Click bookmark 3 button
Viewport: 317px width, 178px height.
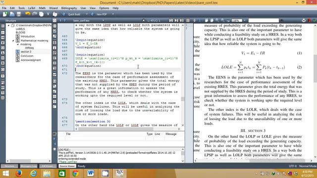[x=182, y=20]
